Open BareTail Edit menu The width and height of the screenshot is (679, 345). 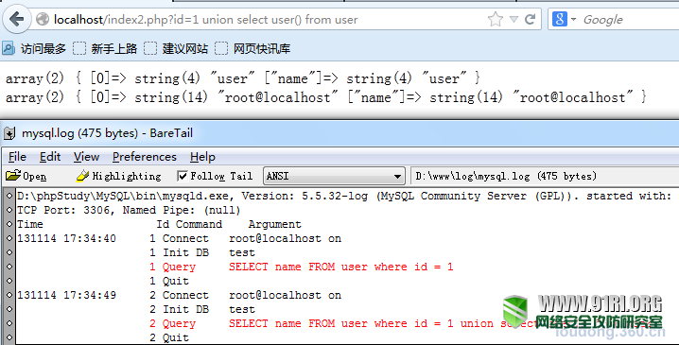click(x=50, y=157)
